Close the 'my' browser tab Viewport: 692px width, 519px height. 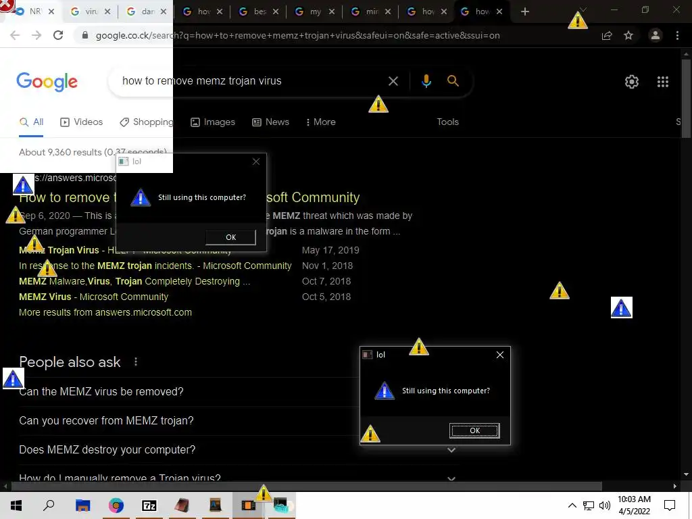coord(332,11)
